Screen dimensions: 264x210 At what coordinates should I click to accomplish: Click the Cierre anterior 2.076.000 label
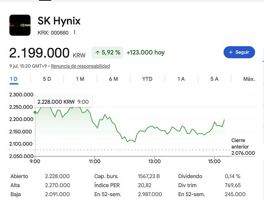click(x=243, y=147)
